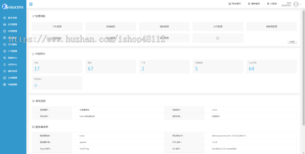Click the plus icon in quick navigation
305x154 pixels.
(218, 38)
